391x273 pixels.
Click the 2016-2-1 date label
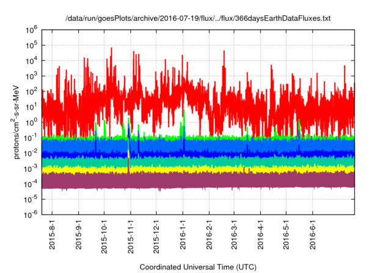pyautogui.click(x=209, y=235)
